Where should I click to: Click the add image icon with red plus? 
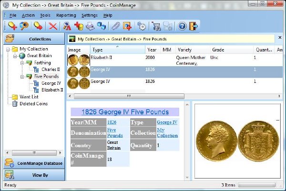[127, 26]
